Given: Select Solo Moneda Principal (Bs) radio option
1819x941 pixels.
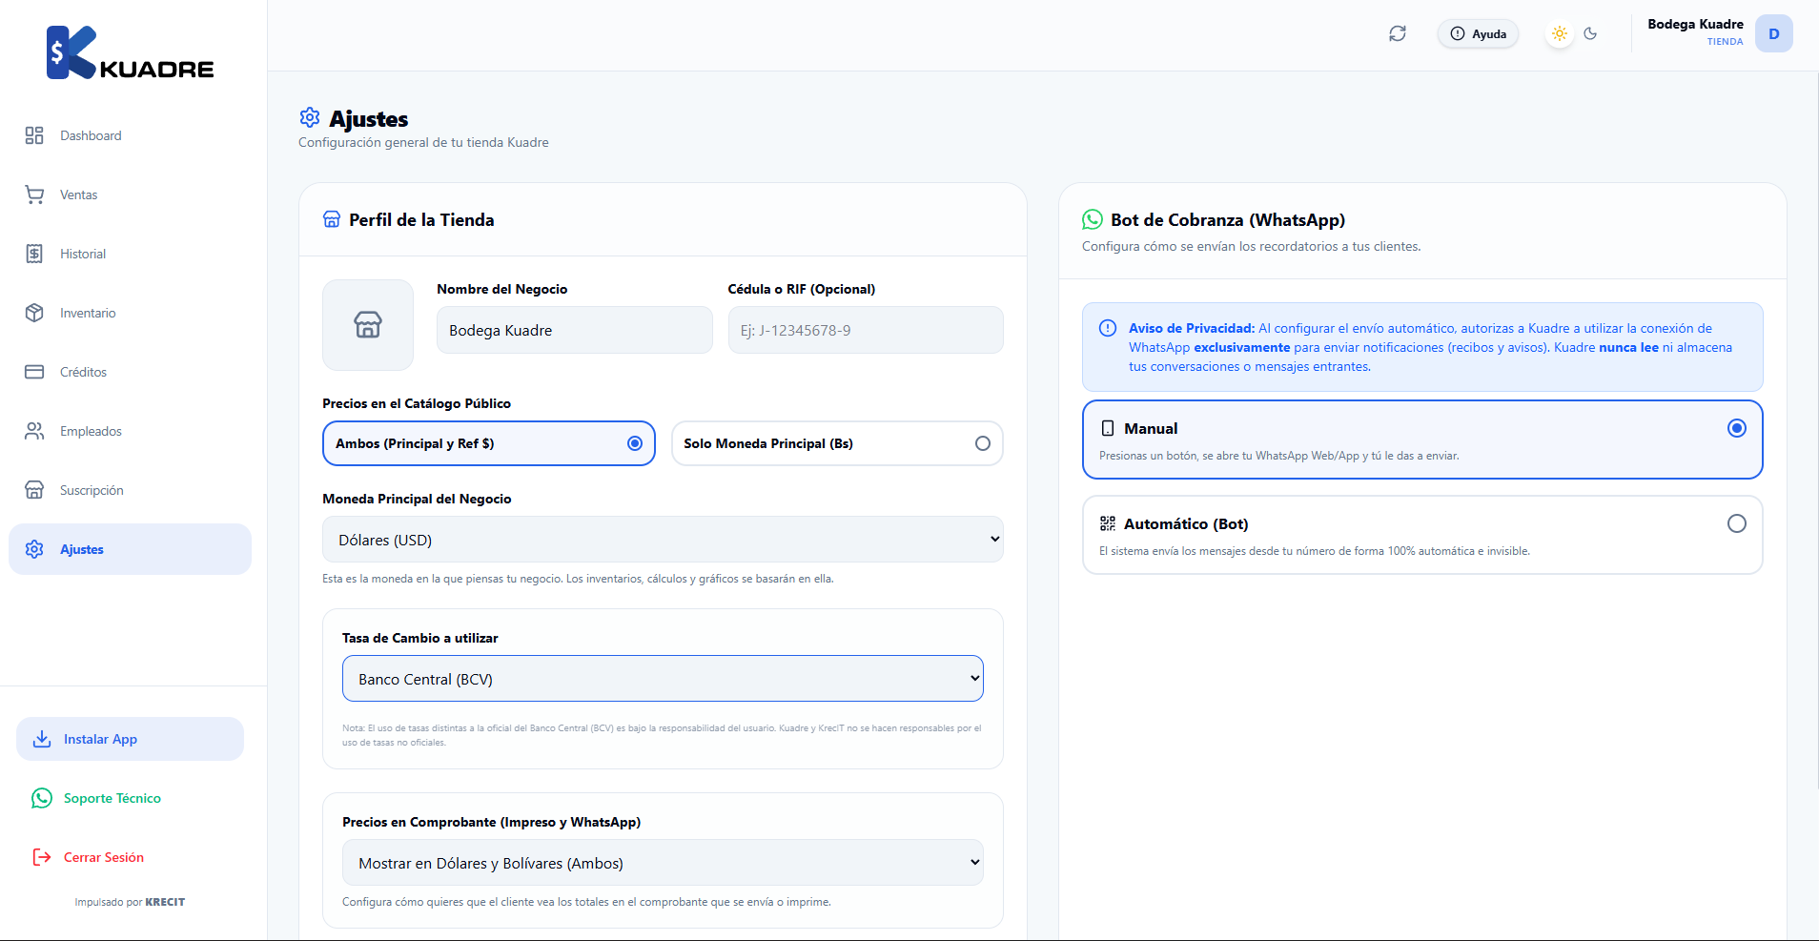Looking at the screenshot, I should pos(837,443).
